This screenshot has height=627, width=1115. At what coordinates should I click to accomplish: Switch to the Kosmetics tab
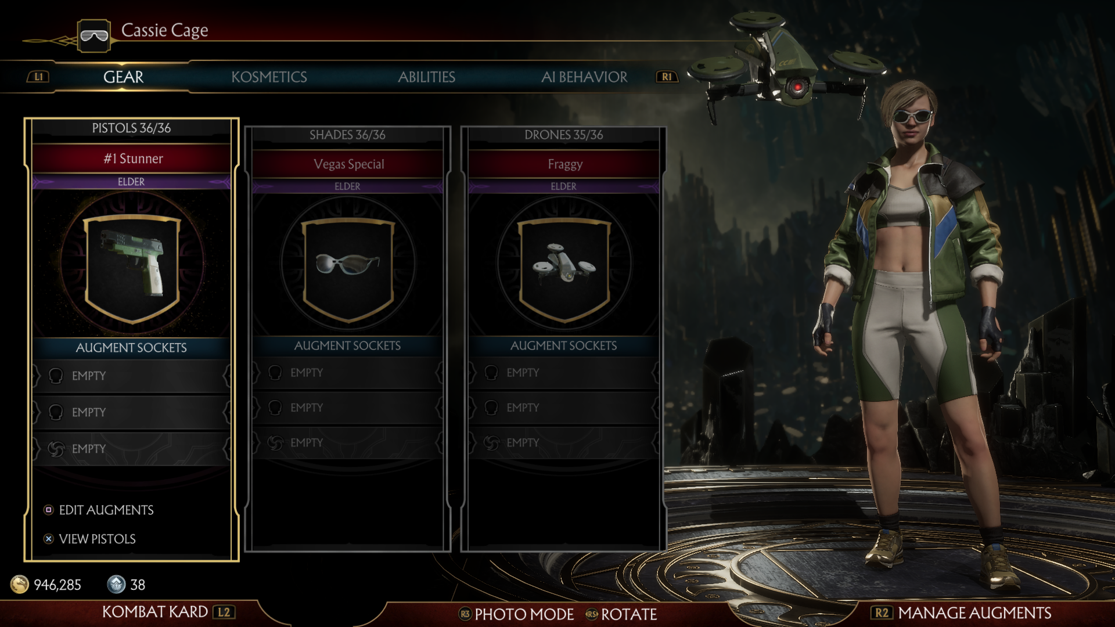(x=269, y=77)
